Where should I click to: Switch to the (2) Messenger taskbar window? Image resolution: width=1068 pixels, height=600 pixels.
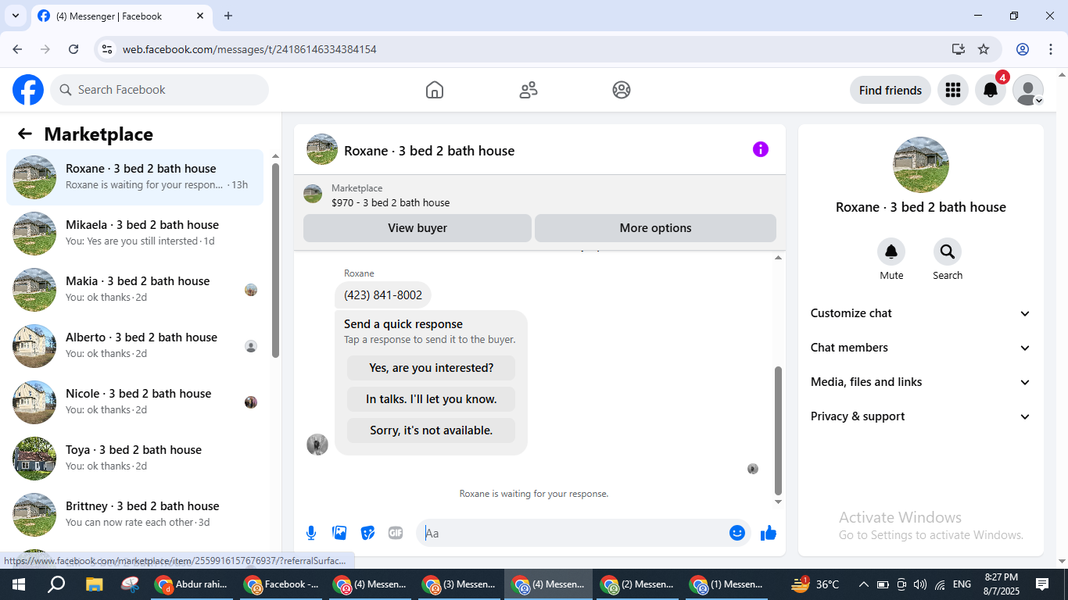[x=637, y=584]
